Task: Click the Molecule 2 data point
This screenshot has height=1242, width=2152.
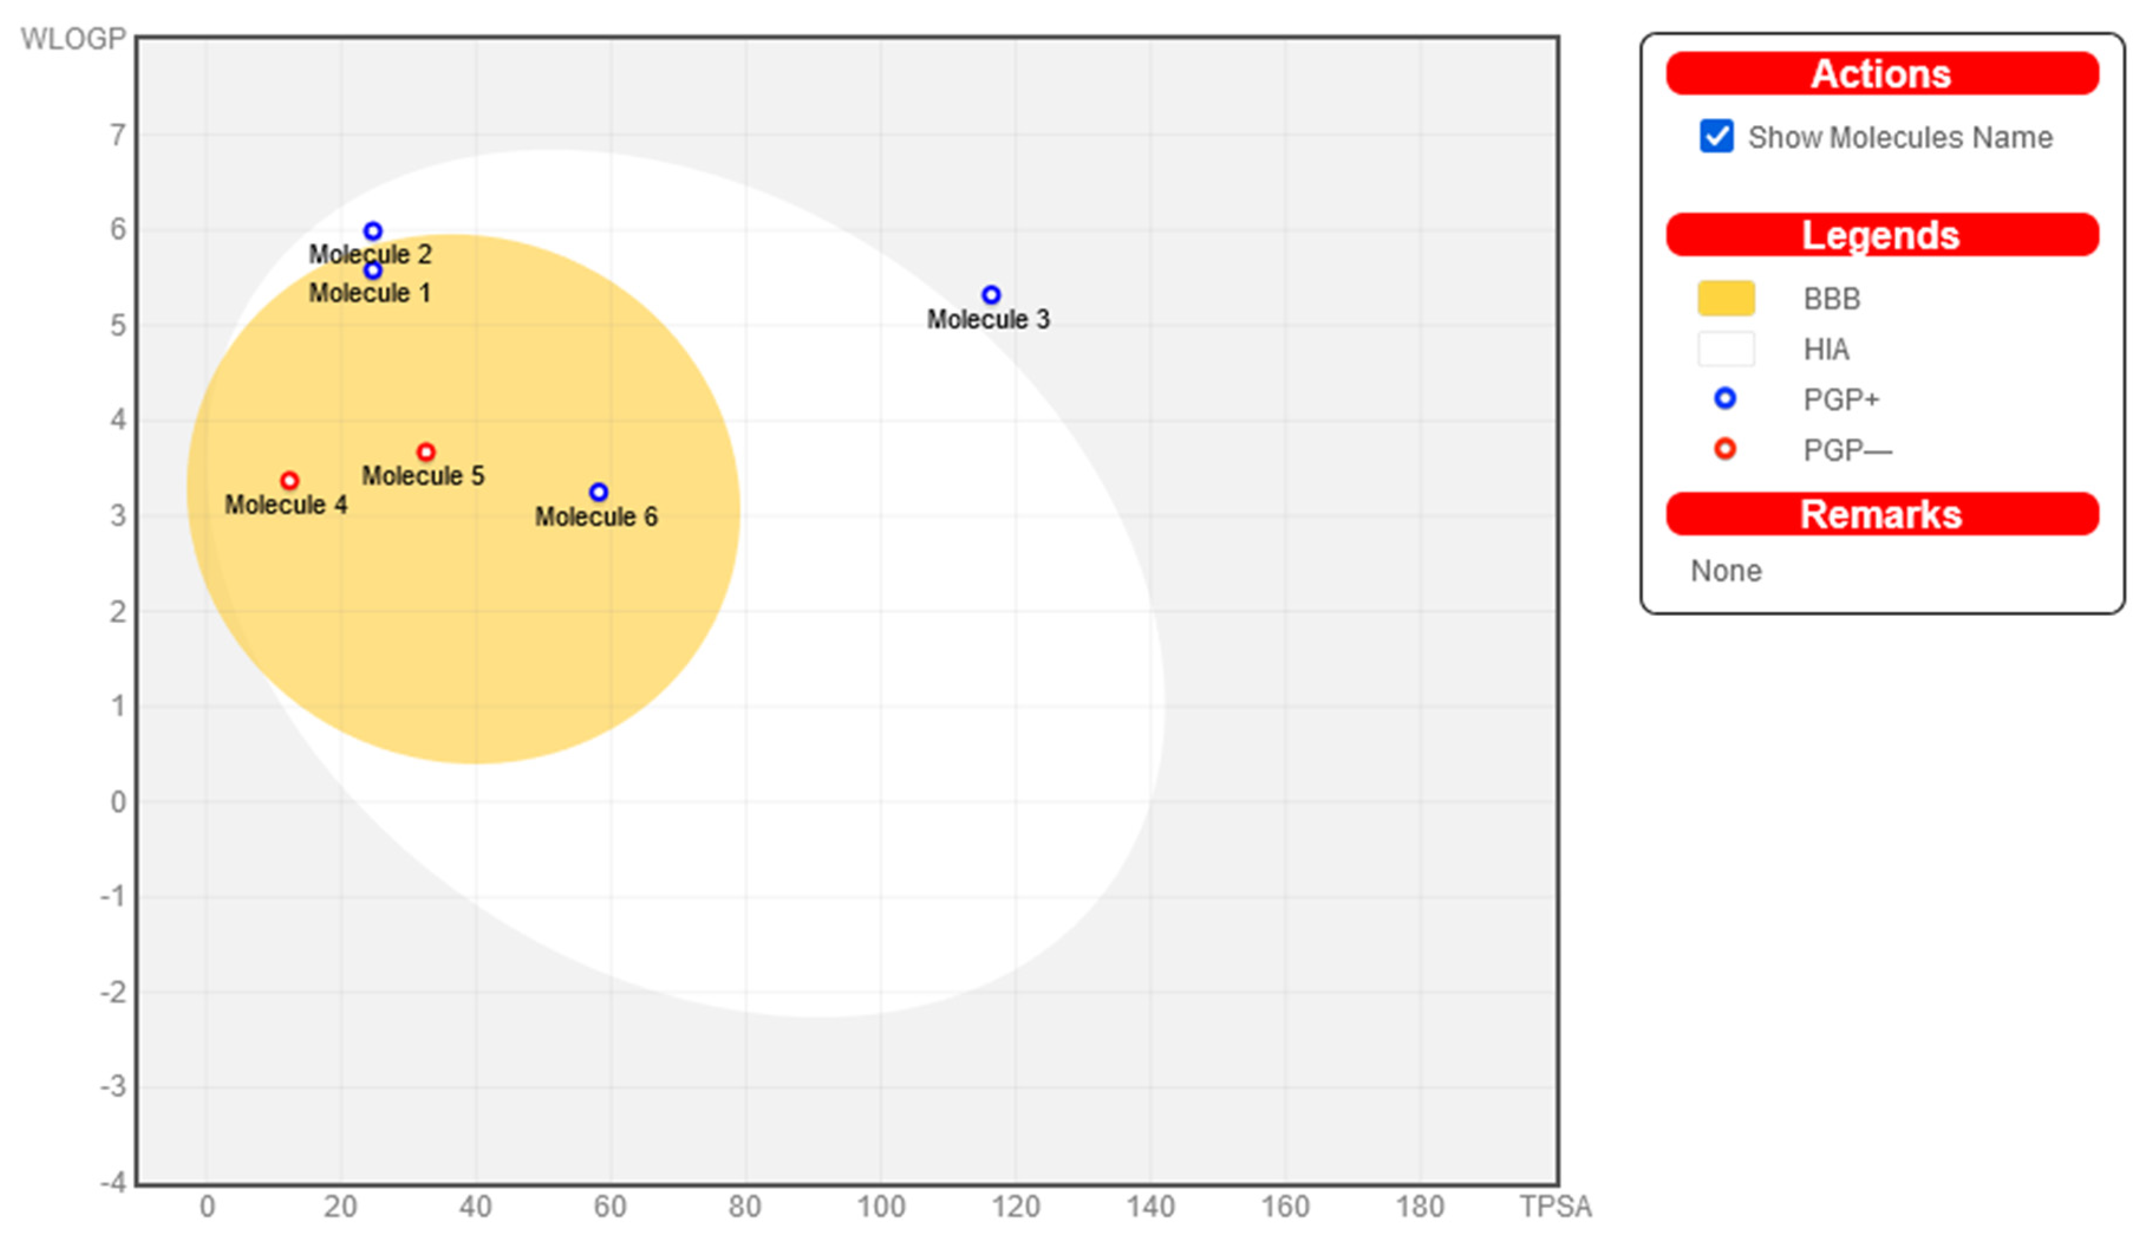Action: click(373, 231)
